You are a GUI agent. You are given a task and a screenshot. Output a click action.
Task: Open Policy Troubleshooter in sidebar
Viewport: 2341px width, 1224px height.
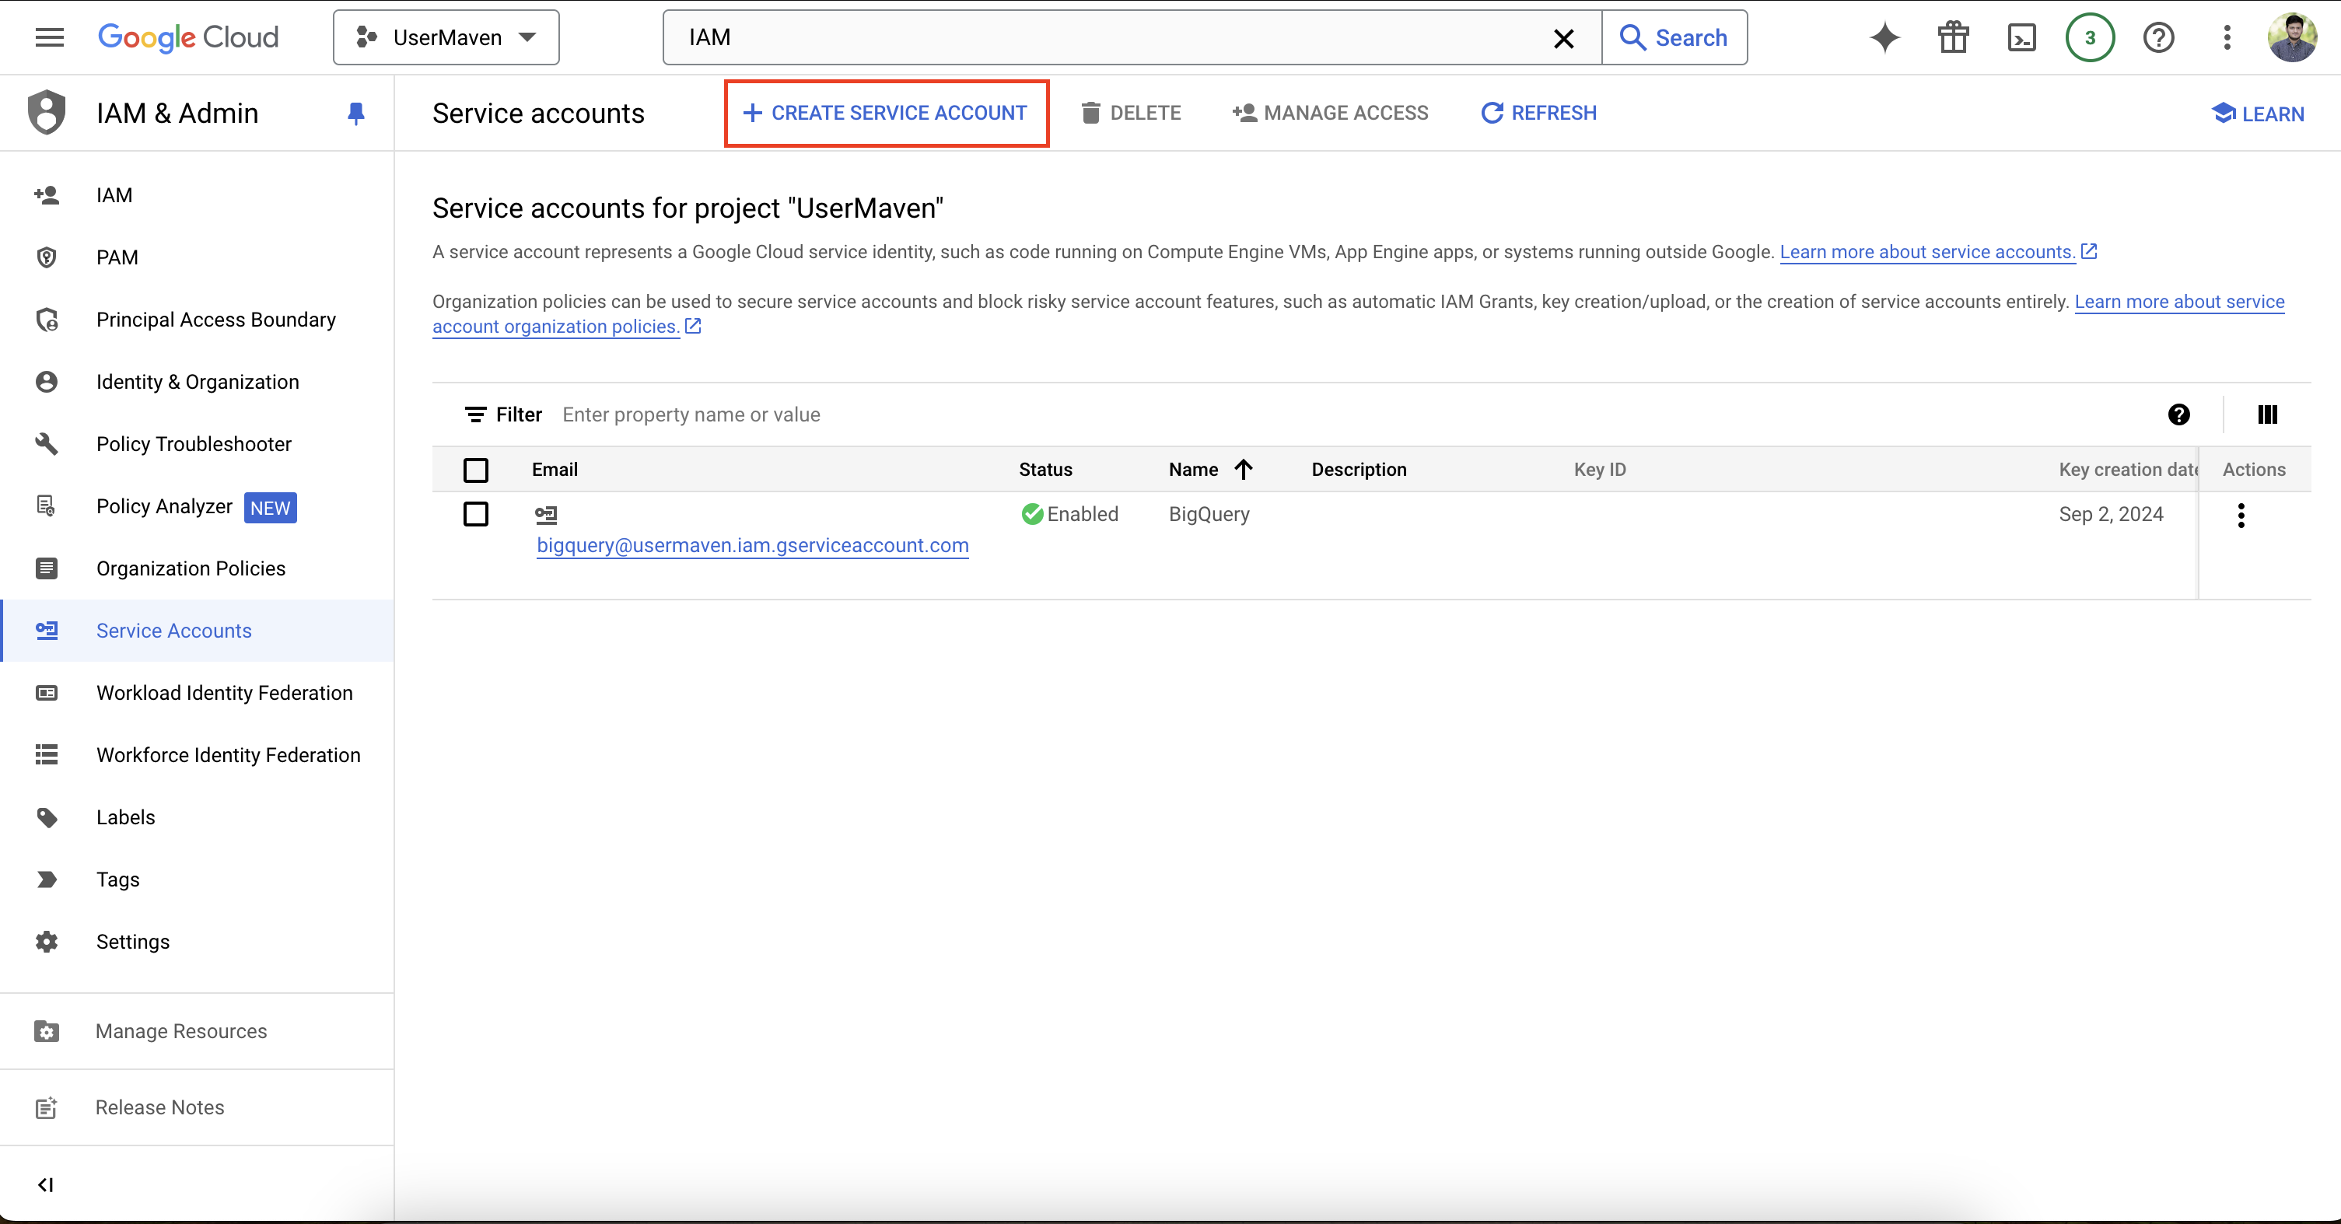194,443
